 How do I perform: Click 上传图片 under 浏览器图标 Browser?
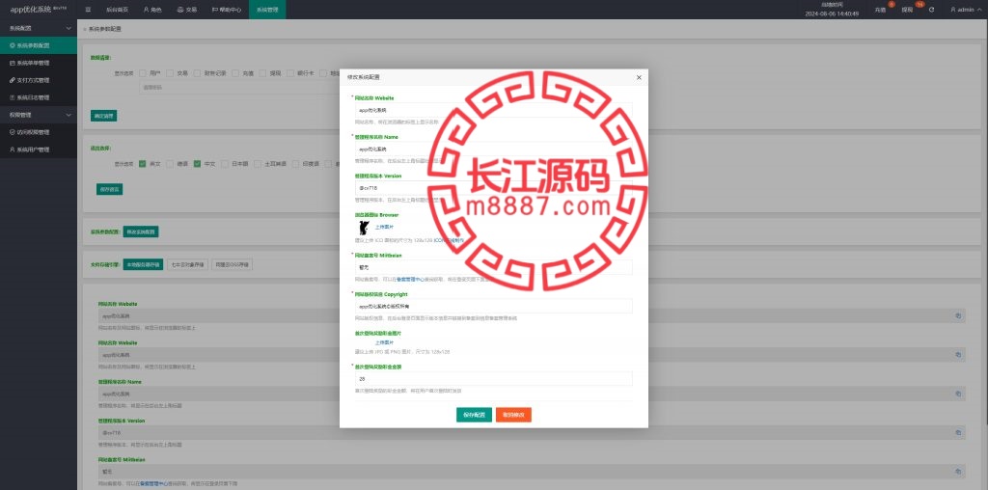coord(384,227)
